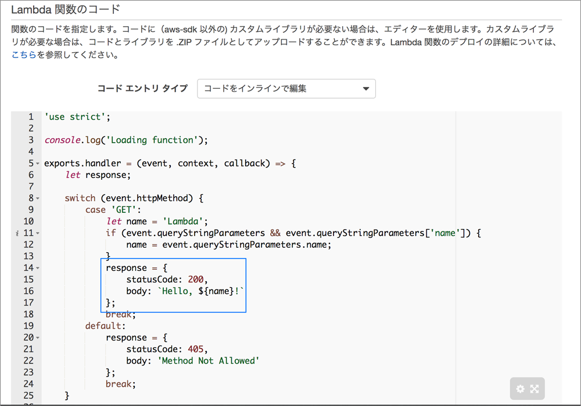This screenshot has width=581, height=406.
Task: Collapse the switch block fold at line 8
Action: tap(38, 198)
